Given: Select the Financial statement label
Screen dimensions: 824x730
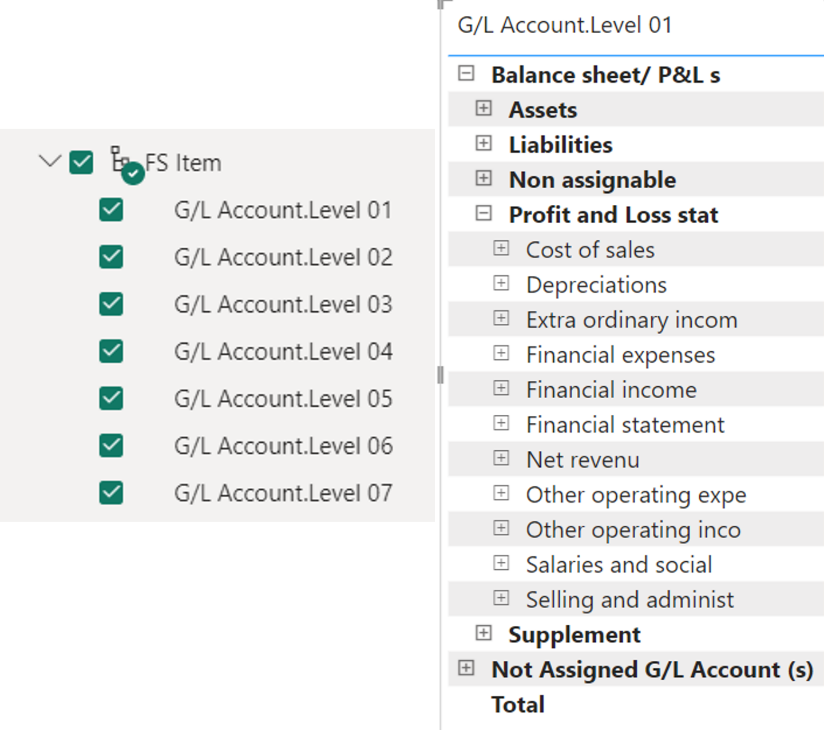Looking at the screenshot, I should tap(625, 425).
